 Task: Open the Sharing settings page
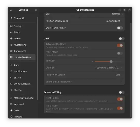pos(22,90)
